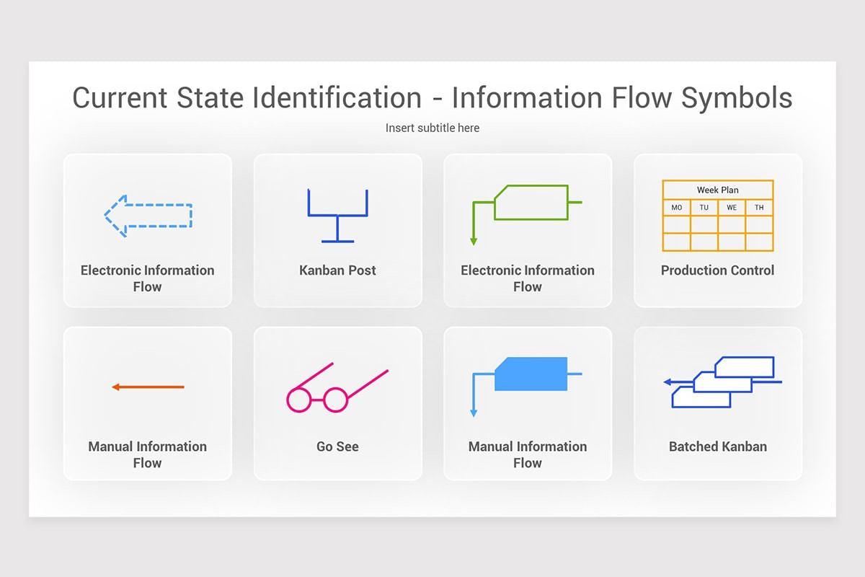Click "Manual Information Flow" label under blue box
Screen dimensions: 865x577
coord(528,454)
